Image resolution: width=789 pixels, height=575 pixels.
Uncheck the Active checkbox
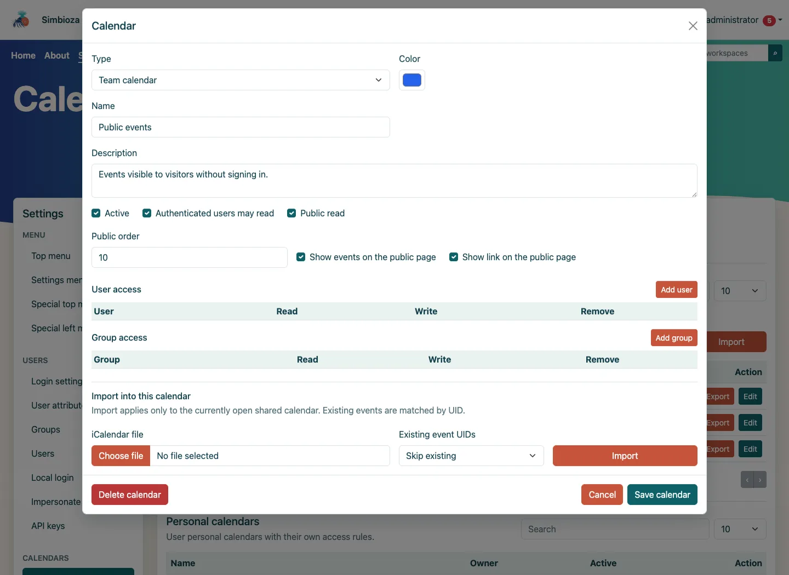[96, 213]
